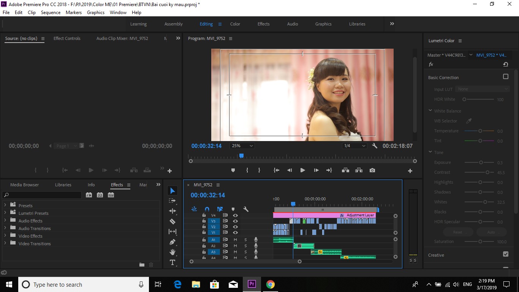Expand the Presets folder
This screenshot has width=519, height=292.
pyautogui.click(x=5, y=205)
